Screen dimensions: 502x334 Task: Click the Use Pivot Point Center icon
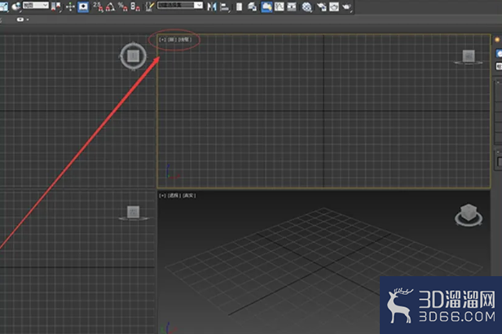[56, 6]
